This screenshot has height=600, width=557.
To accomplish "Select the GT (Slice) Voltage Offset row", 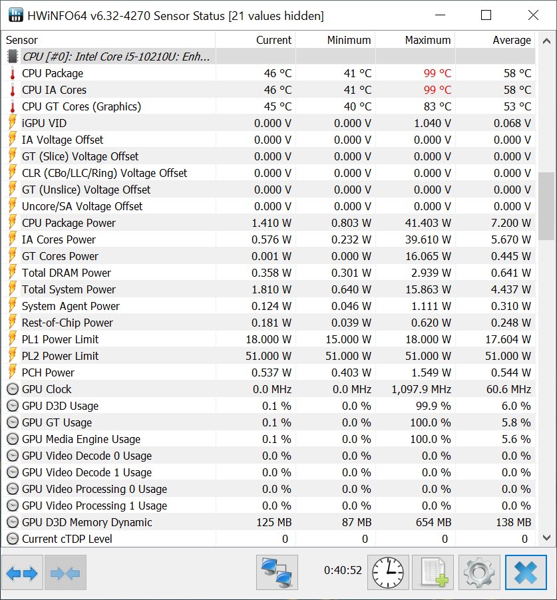I will 269,156.
